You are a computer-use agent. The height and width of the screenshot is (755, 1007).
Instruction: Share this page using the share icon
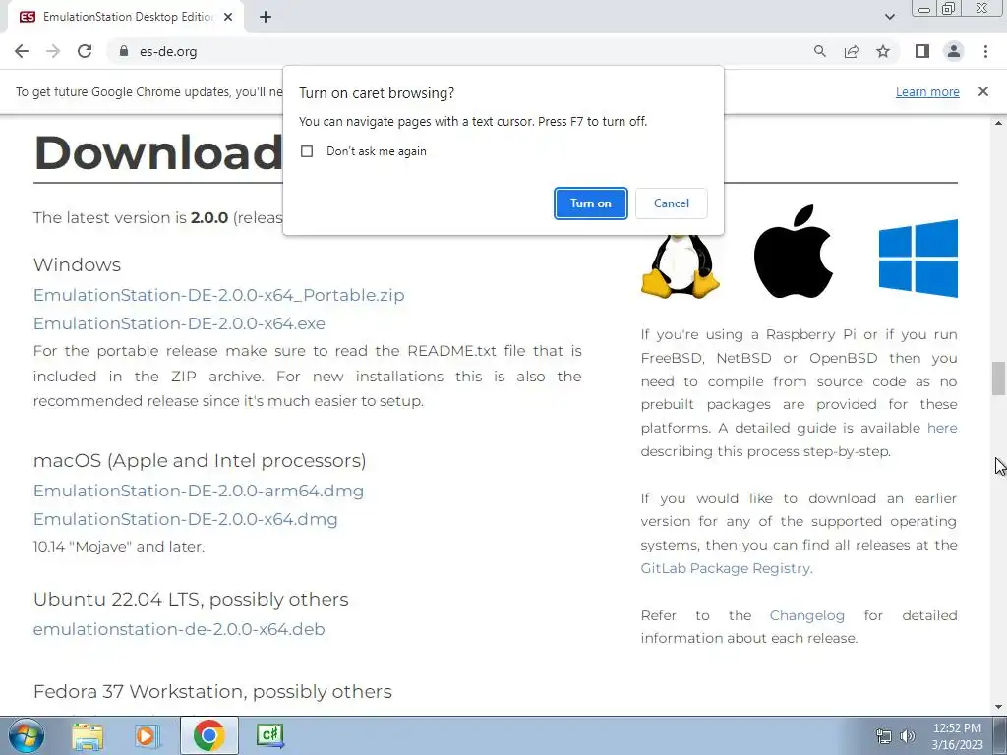point(852,51)
